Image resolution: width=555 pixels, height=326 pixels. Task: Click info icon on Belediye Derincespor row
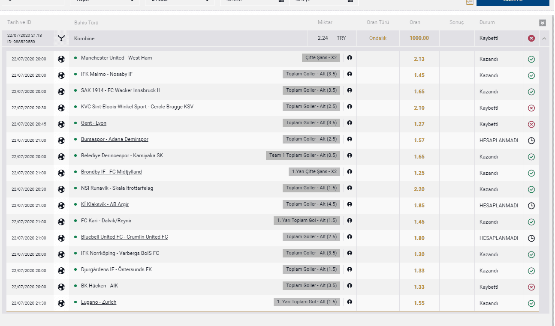coord(350,156)
